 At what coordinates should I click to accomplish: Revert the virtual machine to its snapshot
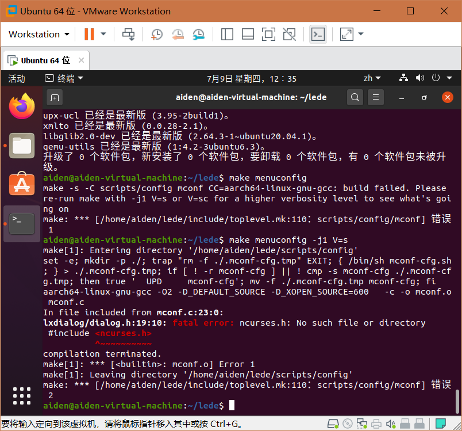177,34
